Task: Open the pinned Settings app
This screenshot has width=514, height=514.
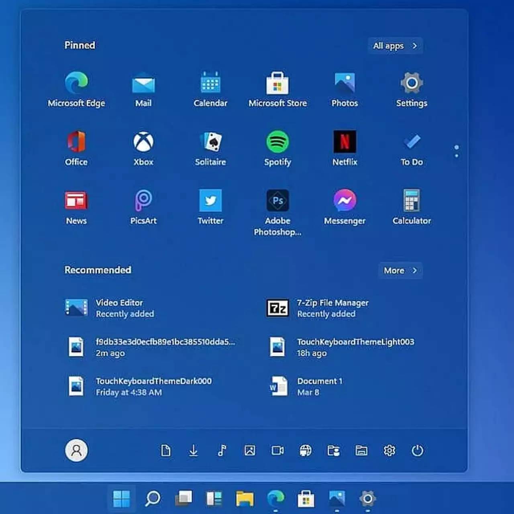Action: 412,90
